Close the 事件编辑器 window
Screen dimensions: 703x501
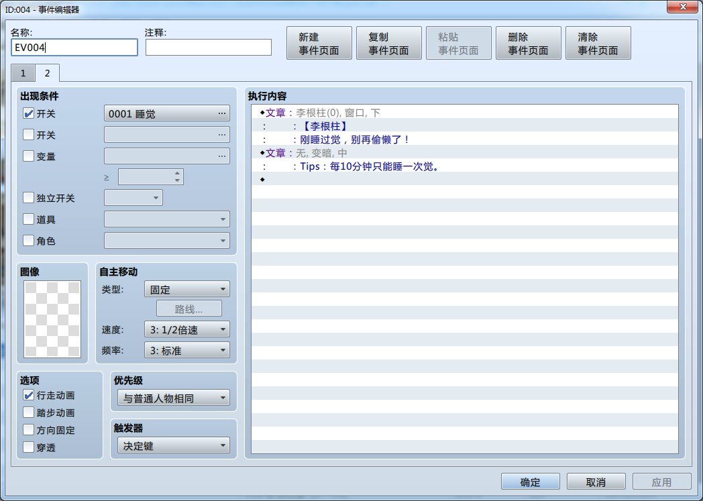[682, 7]
